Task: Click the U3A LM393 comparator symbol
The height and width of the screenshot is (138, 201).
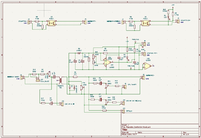Action: [109, 62]
